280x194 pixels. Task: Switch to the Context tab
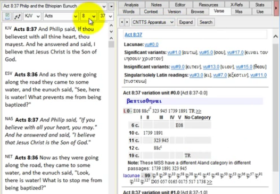[x=151, y=12]
